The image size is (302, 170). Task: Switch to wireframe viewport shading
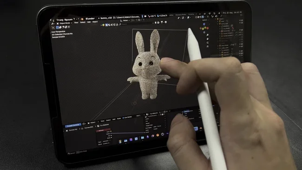click(x=196, y=17)
